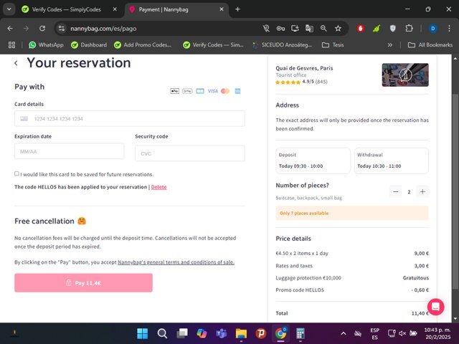Click the CVC security code field
The width and height of the screenshot is (459, 344).
click(x=189, y=153)
